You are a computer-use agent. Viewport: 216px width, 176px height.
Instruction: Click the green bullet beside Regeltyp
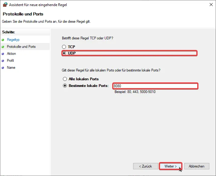click(x=3, y=40)
